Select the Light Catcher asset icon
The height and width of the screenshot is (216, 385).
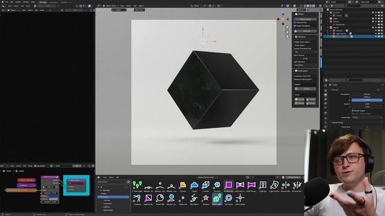pos(274,185)
